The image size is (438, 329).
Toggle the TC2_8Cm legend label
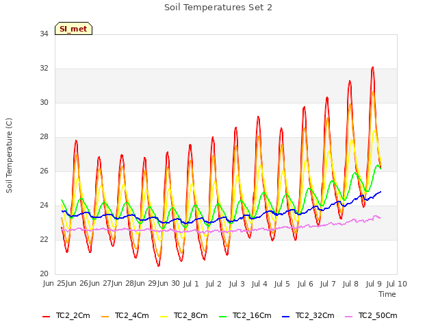point(191,315)
